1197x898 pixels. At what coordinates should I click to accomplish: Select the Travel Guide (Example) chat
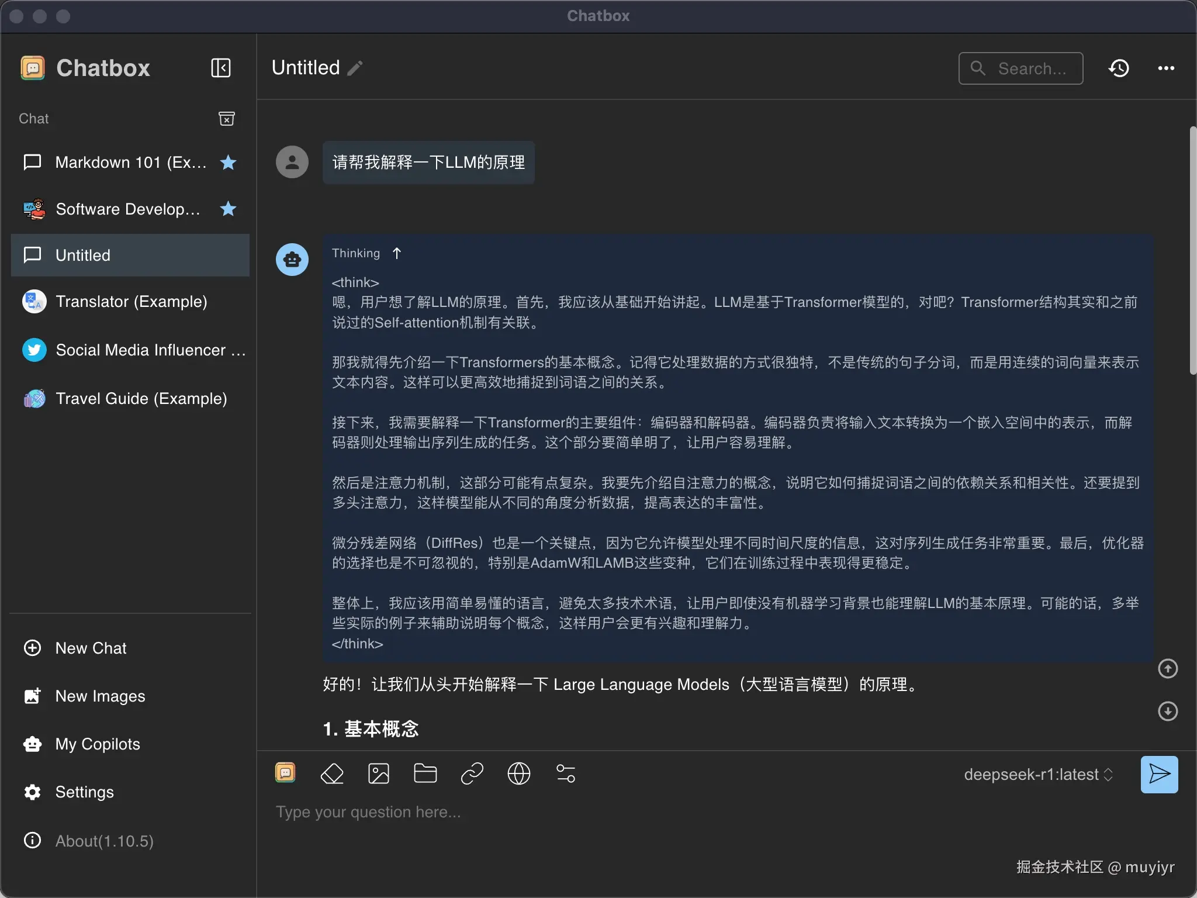pyautogui.click(x=141, y=399)
